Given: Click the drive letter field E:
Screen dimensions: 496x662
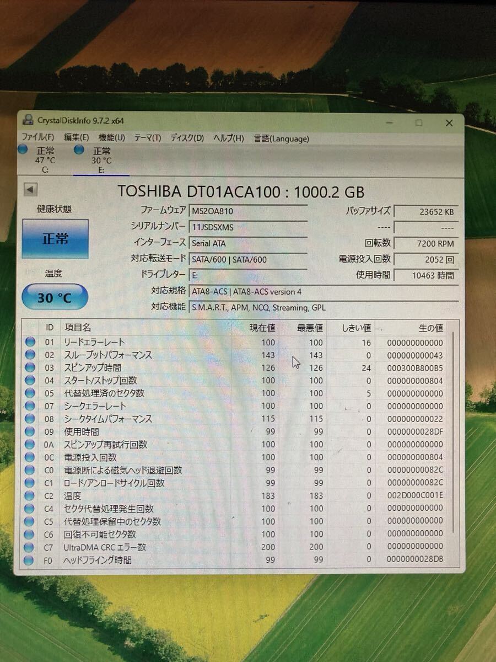Looking at the screenshot, I should tap(248, 275).
